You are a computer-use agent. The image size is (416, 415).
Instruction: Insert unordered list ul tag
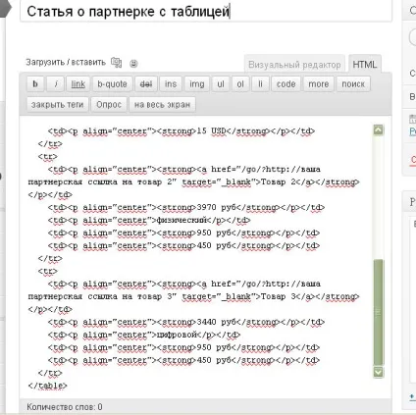[x=221, y=84]
